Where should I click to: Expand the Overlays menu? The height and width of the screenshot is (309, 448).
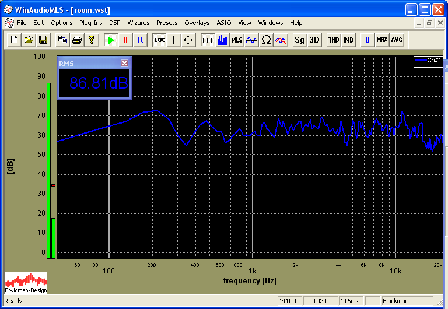[197, 23]
